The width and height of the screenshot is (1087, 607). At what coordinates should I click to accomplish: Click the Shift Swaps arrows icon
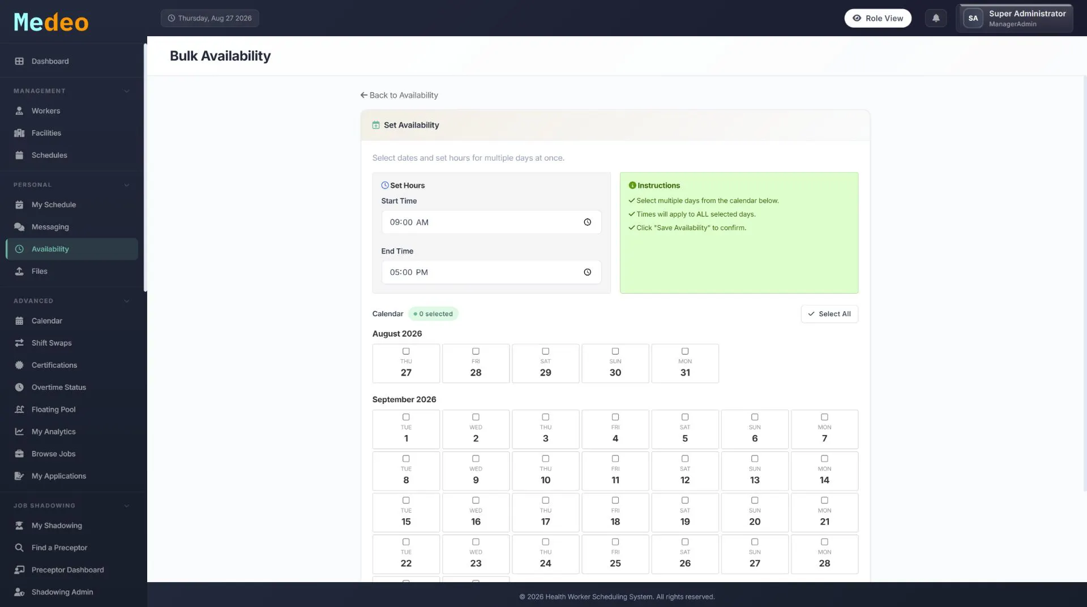click(19, 343)
